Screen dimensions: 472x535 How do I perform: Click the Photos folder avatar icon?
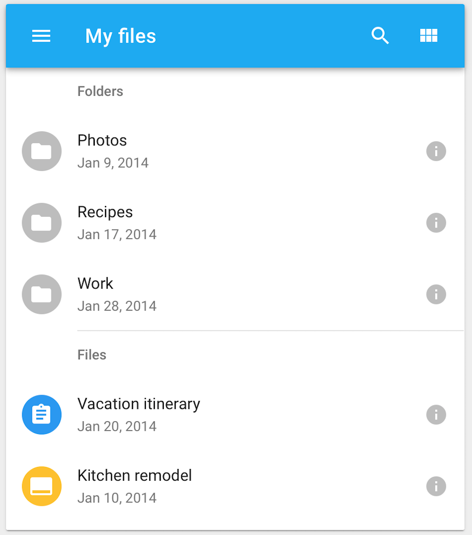[42, 151]
